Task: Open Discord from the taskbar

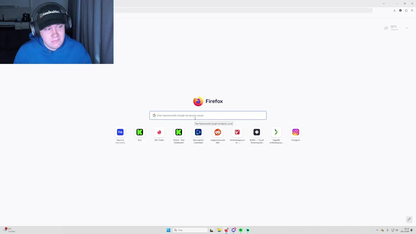Action: tap(233, 230)
